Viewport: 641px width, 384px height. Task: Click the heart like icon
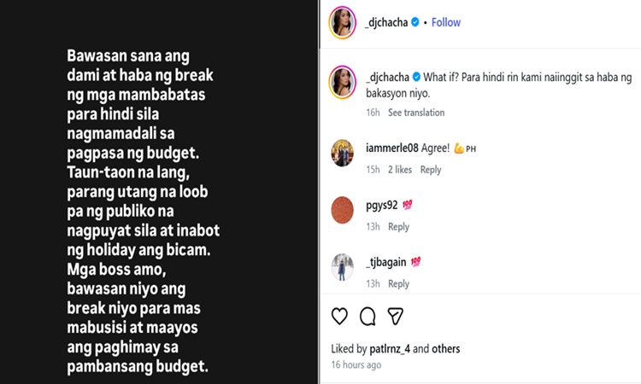[x=339, y=317]
